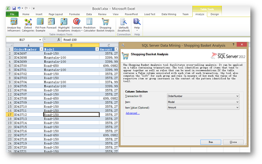Run the Highlight Exceptions tool
Viewport: 262px width, 164px height.
click(x=64, y=25)
